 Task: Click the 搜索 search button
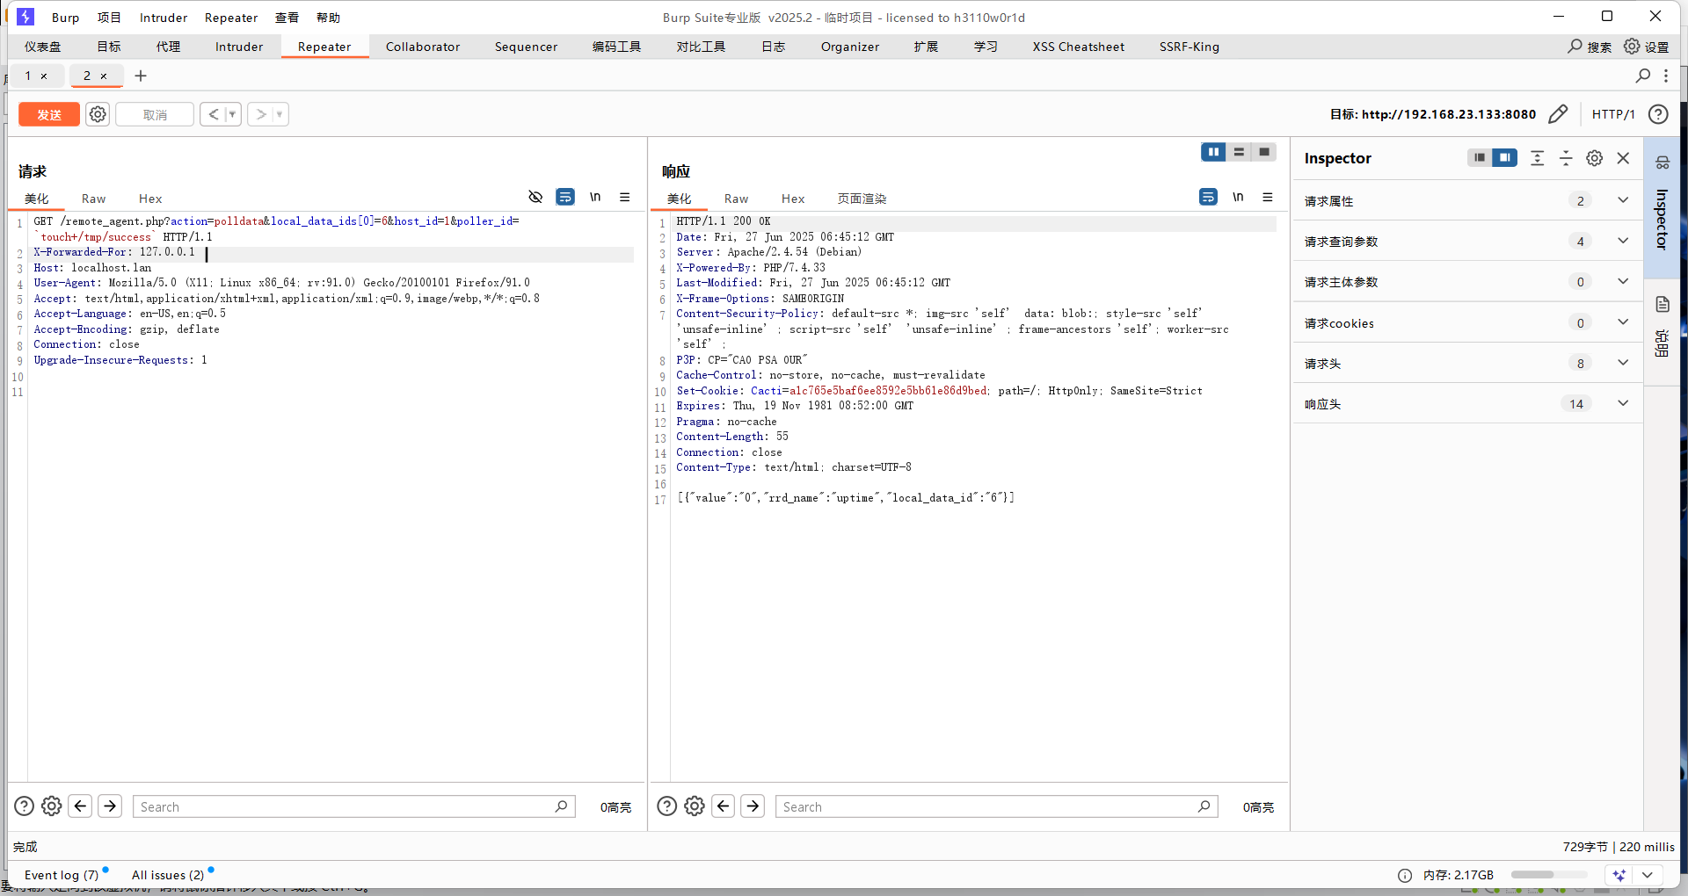pos(1590,47)
